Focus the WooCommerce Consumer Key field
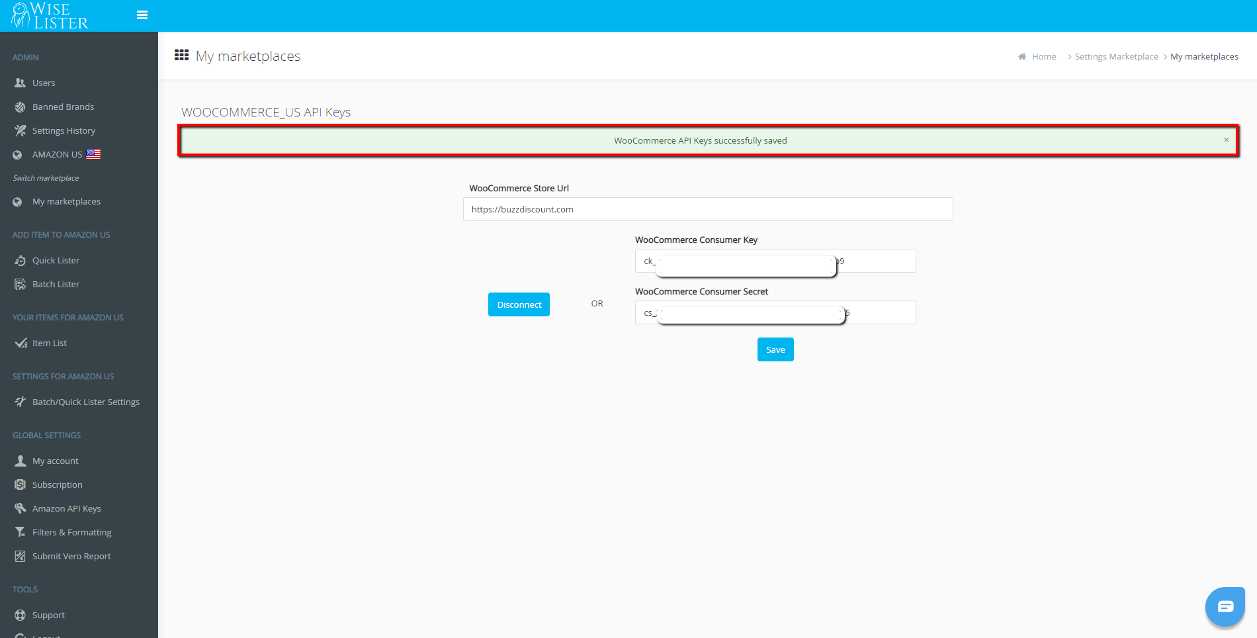 [775, 261]
